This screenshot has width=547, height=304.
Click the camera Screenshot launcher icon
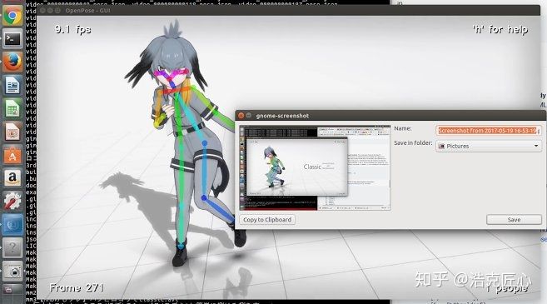coord(12,272)
